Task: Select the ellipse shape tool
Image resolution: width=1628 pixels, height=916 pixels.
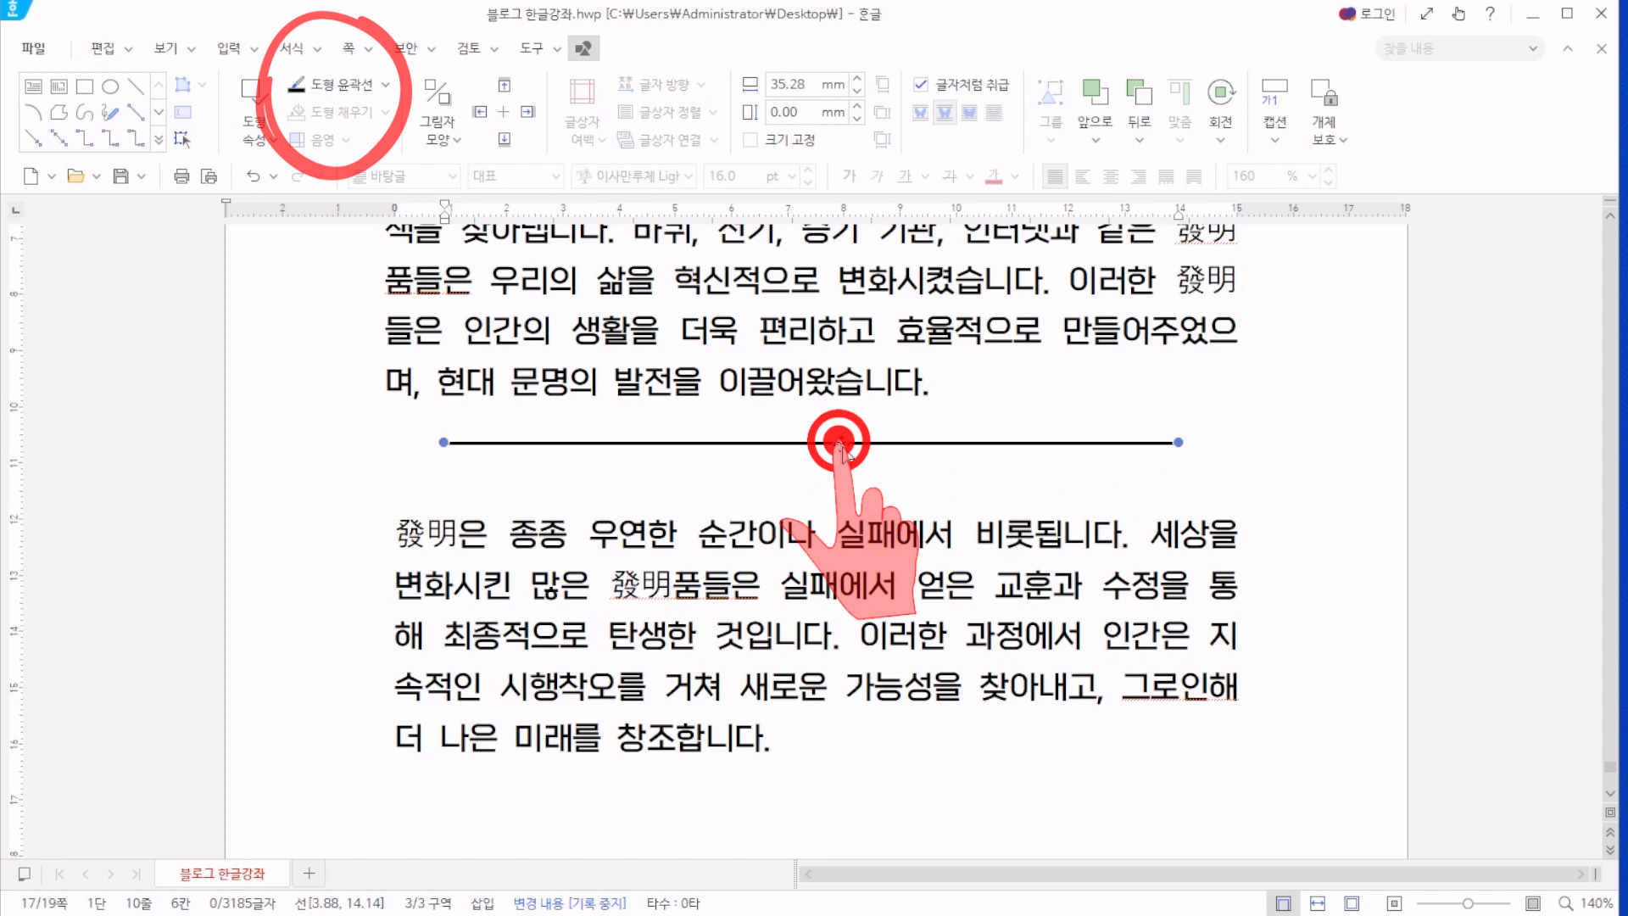Action: [110, 87]
